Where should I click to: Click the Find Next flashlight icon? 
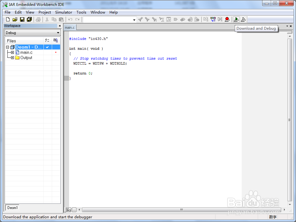(x=147, y=19)
